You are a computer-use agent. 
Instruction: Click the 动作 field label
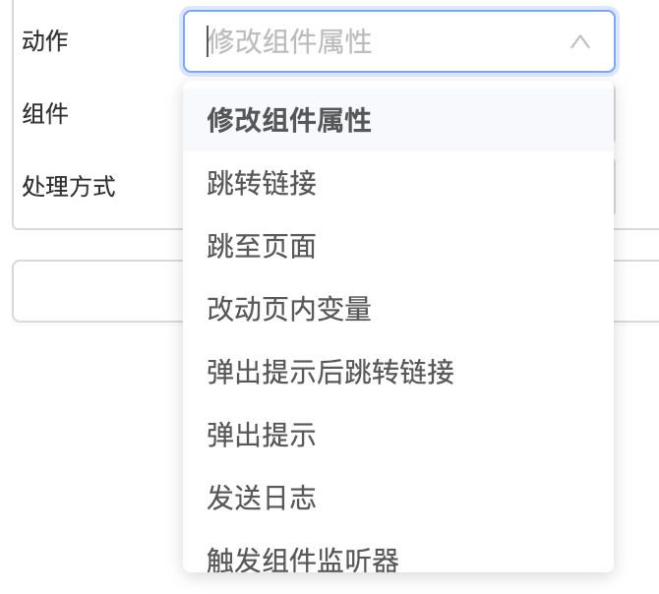pos(45,41)
